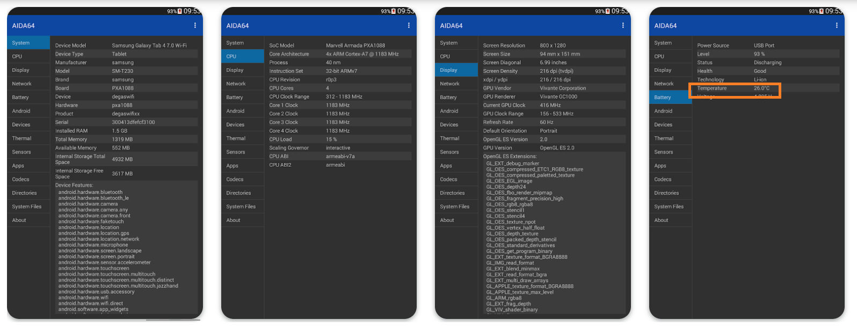
Task: Pick Network in the Battery screen sidebar
Action: pyautogui.click(x=671, y=84)
